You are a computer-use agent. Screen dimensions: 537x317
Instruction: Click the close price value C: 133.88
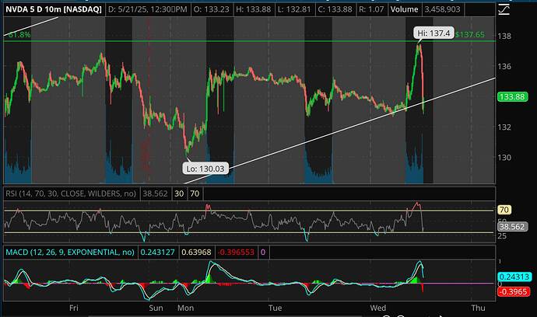click(x=335, y=9)
